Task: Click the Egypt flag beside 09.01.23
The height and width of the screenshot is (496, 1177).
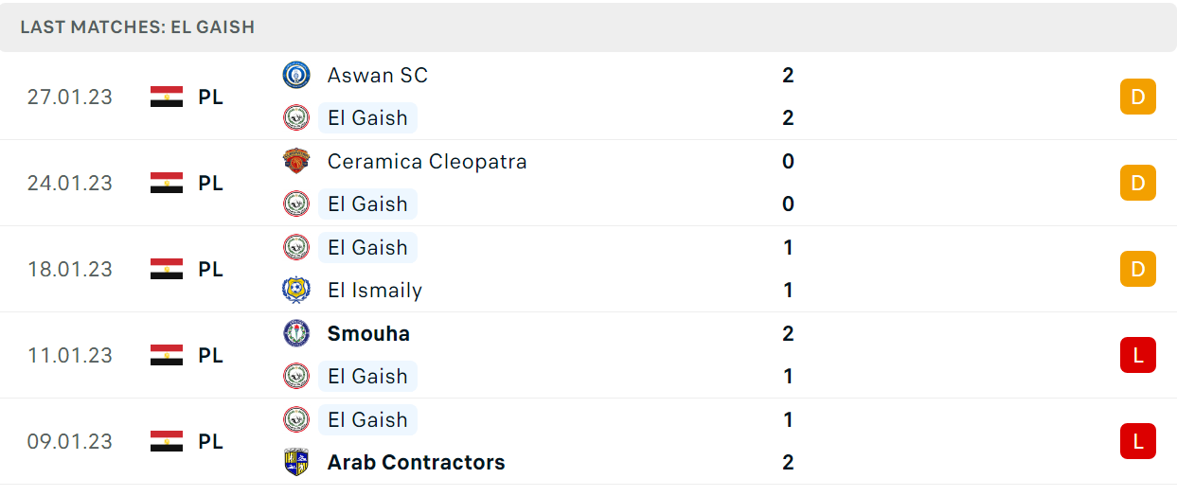Action: [167, 441]
